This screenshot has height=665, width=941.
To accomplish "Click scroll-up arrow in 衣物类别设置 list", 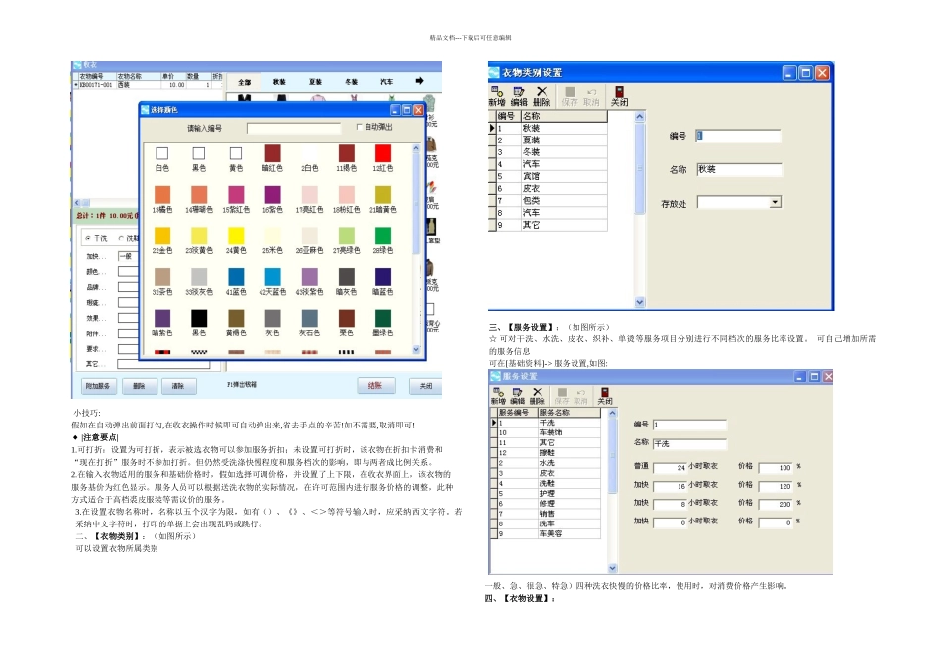I will pyautogui.click(x=640, y=117).
